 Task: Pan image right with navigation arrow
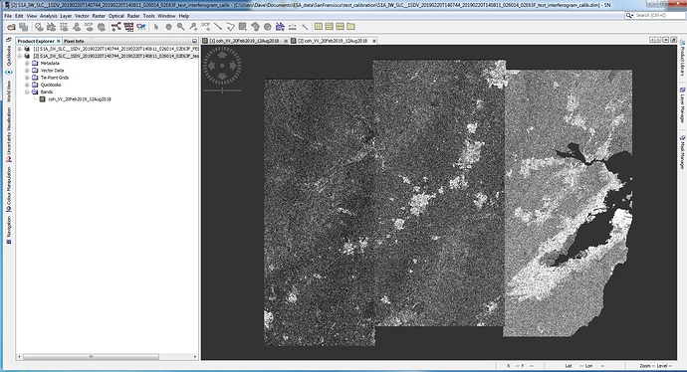233,66
